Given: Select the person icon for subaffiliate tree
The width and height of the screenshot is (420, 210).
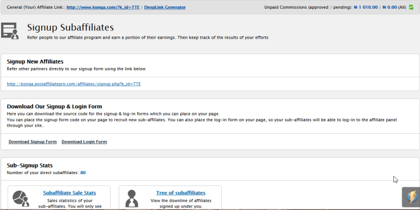Looking at the screenshot, I should 132,199.
